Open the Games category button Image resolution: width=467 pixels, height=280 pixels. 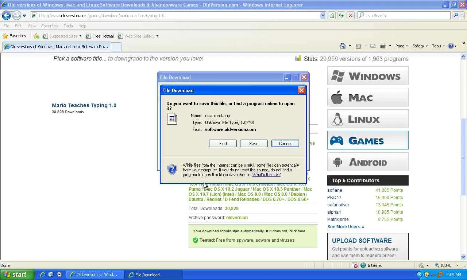(368, 140)
